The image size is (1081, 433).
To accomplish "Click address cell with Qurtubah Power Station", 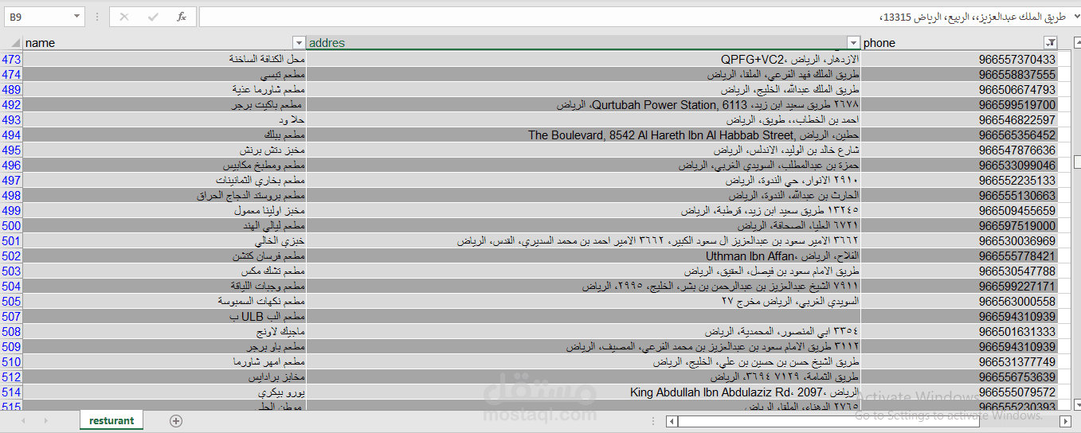I will 584,104.
